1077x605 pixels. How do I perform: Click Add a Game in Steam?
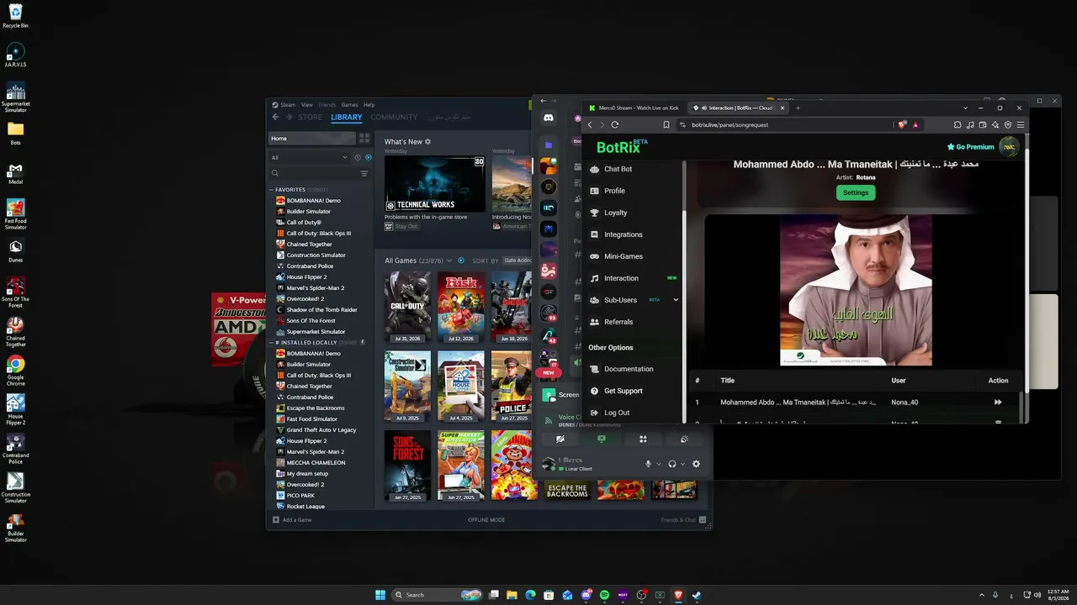click(x=292, y=520)
